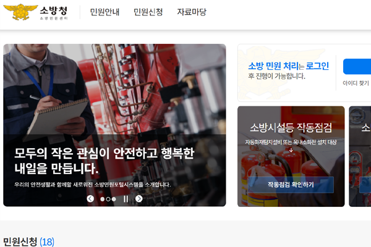Viewport: 371px width, 247px height.
Task: Open the 민원안내 menu
Action: point(104,12)
